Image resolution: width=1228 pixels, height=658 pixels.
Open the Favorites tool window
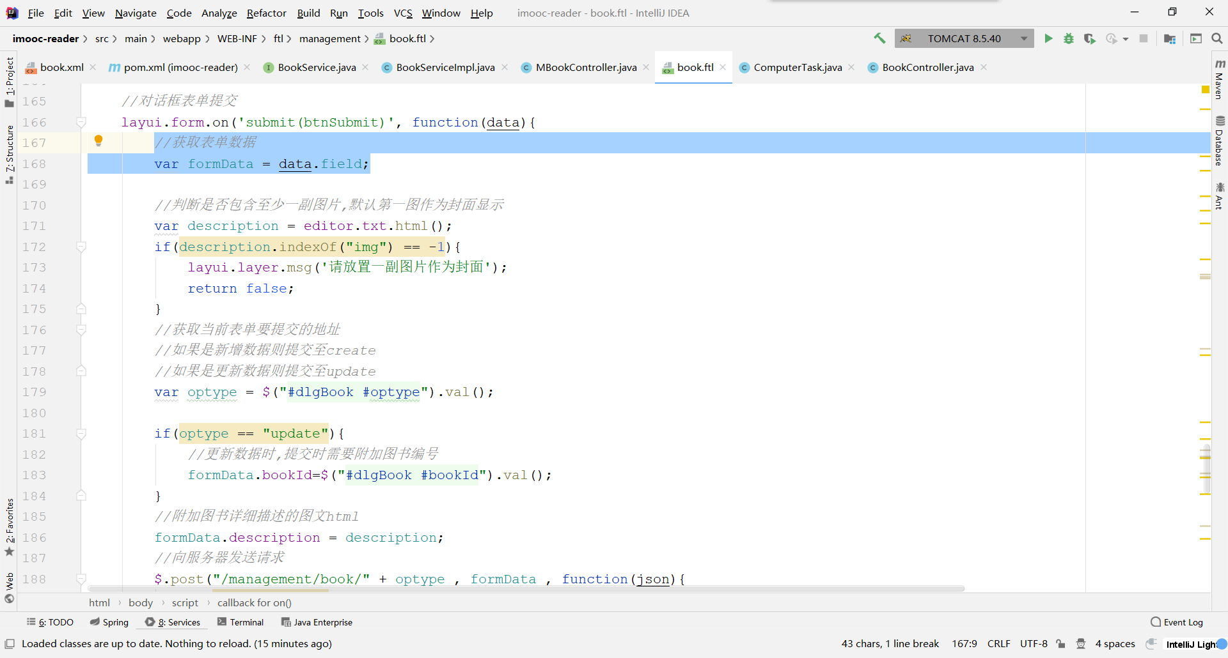pyautogui.click(x=9, y=527)
